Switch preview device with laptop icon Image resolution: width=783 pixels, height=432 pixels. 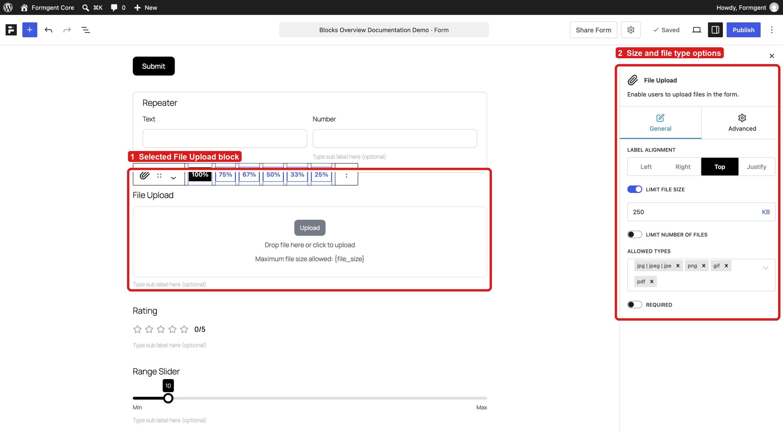[696, 30]
